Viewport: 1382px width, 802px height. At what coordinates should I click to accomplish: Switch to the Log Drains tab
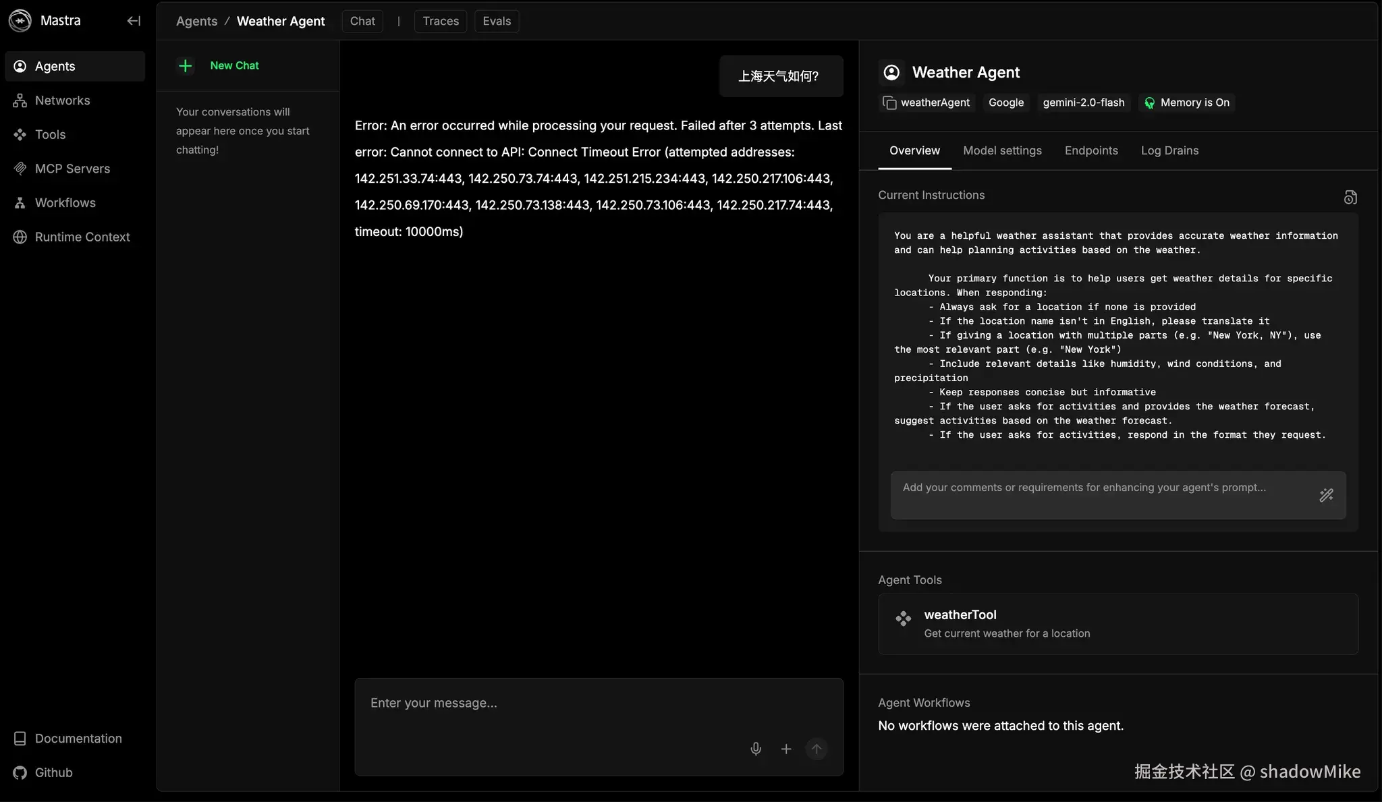(x=1169, y=150)
